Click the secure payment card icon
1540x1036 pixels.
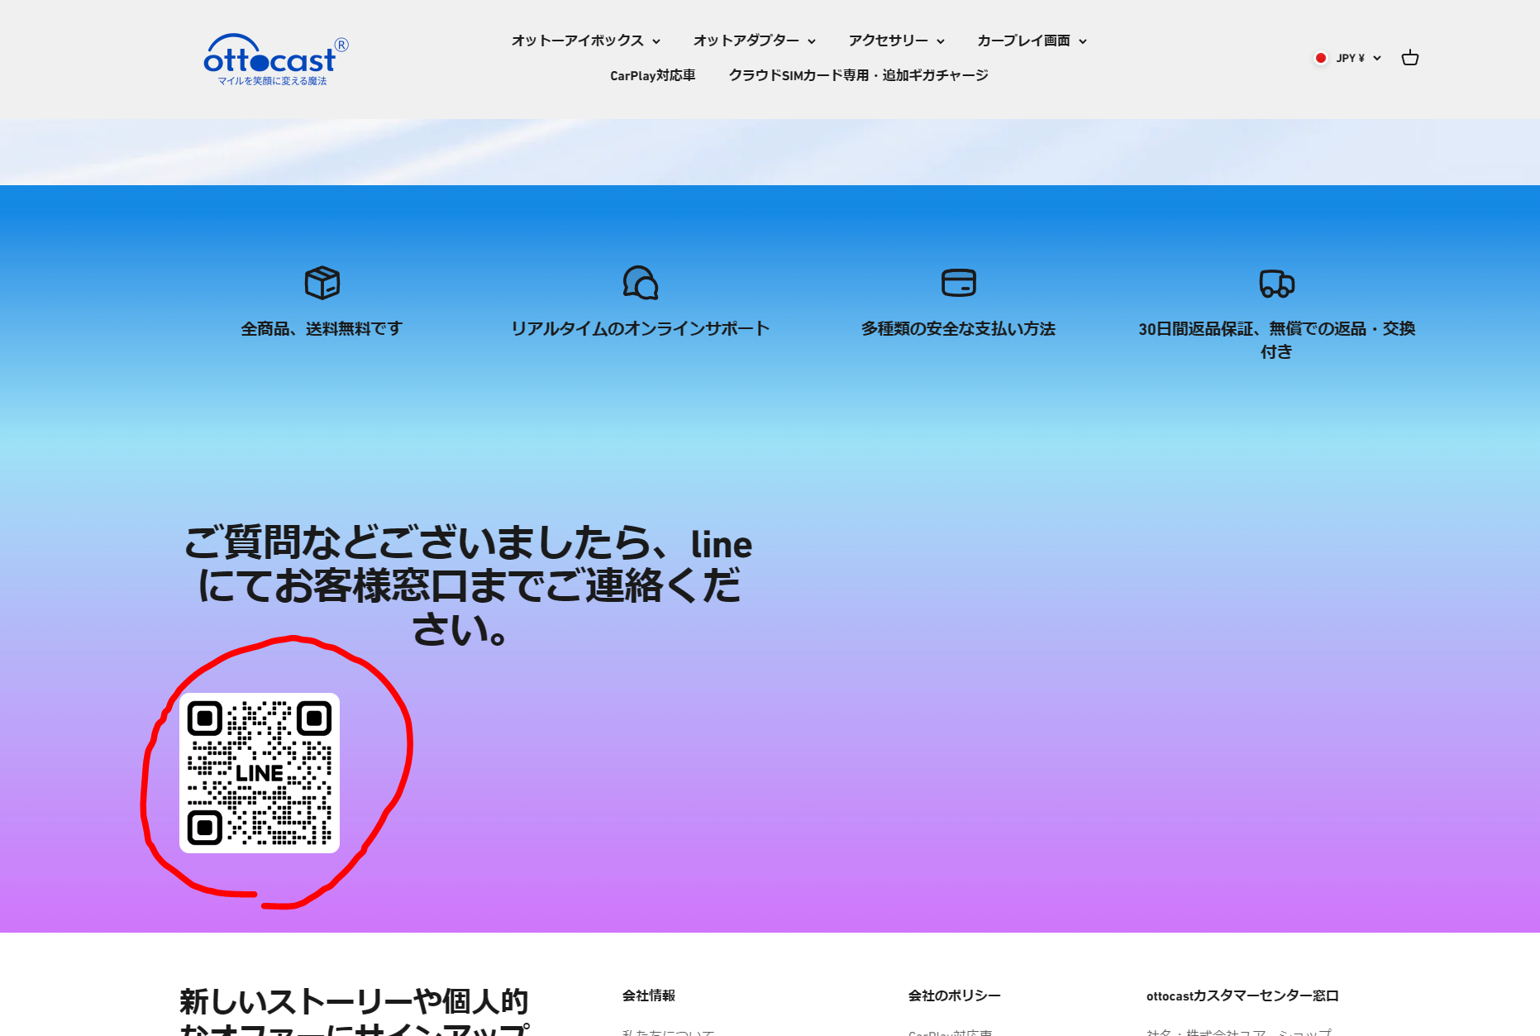(959, 283)
